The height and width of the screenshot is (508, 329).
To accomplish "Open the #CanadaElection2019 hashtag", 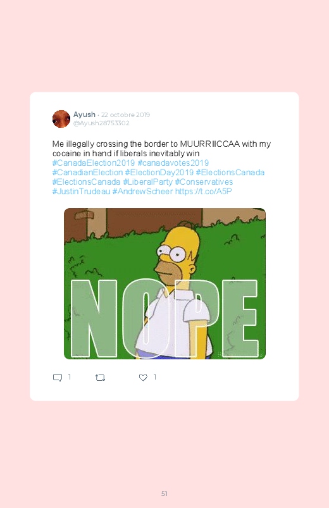I will point(94,163).
